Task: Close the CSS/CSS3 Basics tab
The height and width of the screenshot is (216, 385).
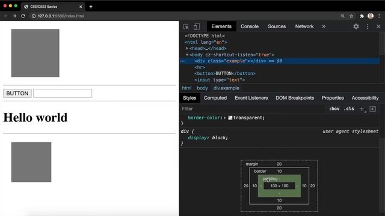Action: point(81,7)
